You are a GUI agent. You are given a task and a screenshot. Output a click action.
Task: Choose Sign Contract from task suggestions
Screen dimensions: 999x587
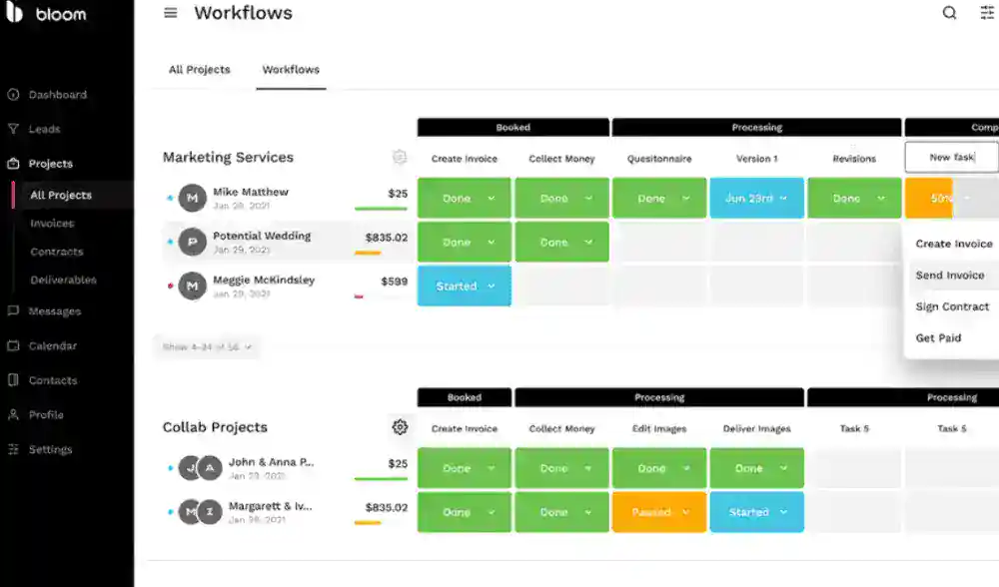click(x=952, y=306)
